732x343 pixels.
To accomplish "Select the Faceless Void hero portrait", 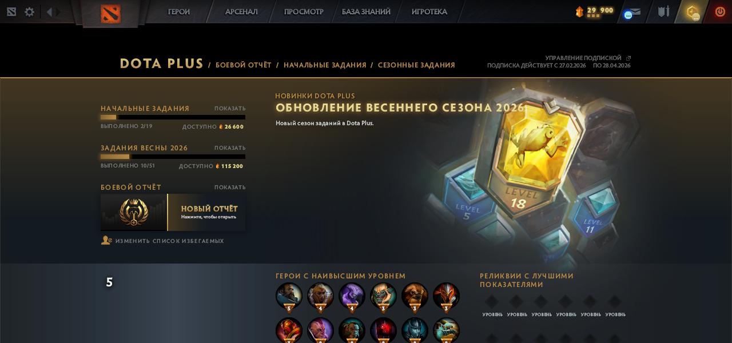I will (352, 296).
